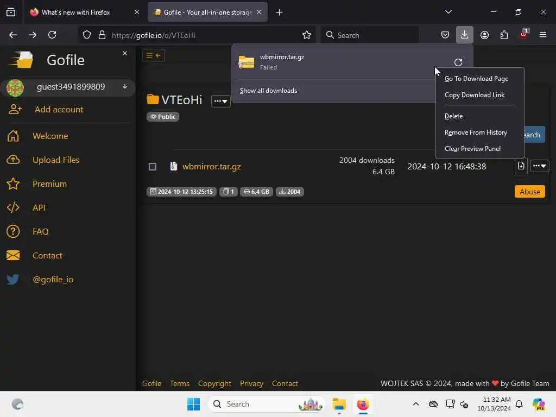Click the uBlock extension icon
Screen dimensions: 556x417
point(524,34)
